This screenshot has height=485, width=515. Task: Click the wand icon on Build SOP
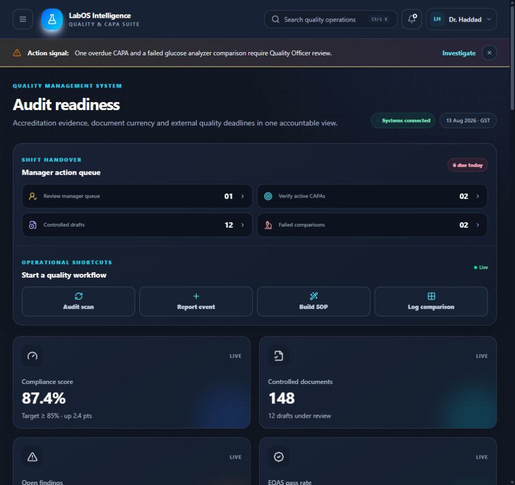coord(313,296)
